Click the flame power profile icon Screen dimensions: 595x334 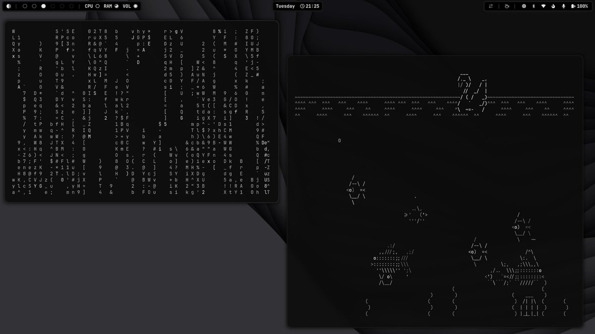point(553,6)
